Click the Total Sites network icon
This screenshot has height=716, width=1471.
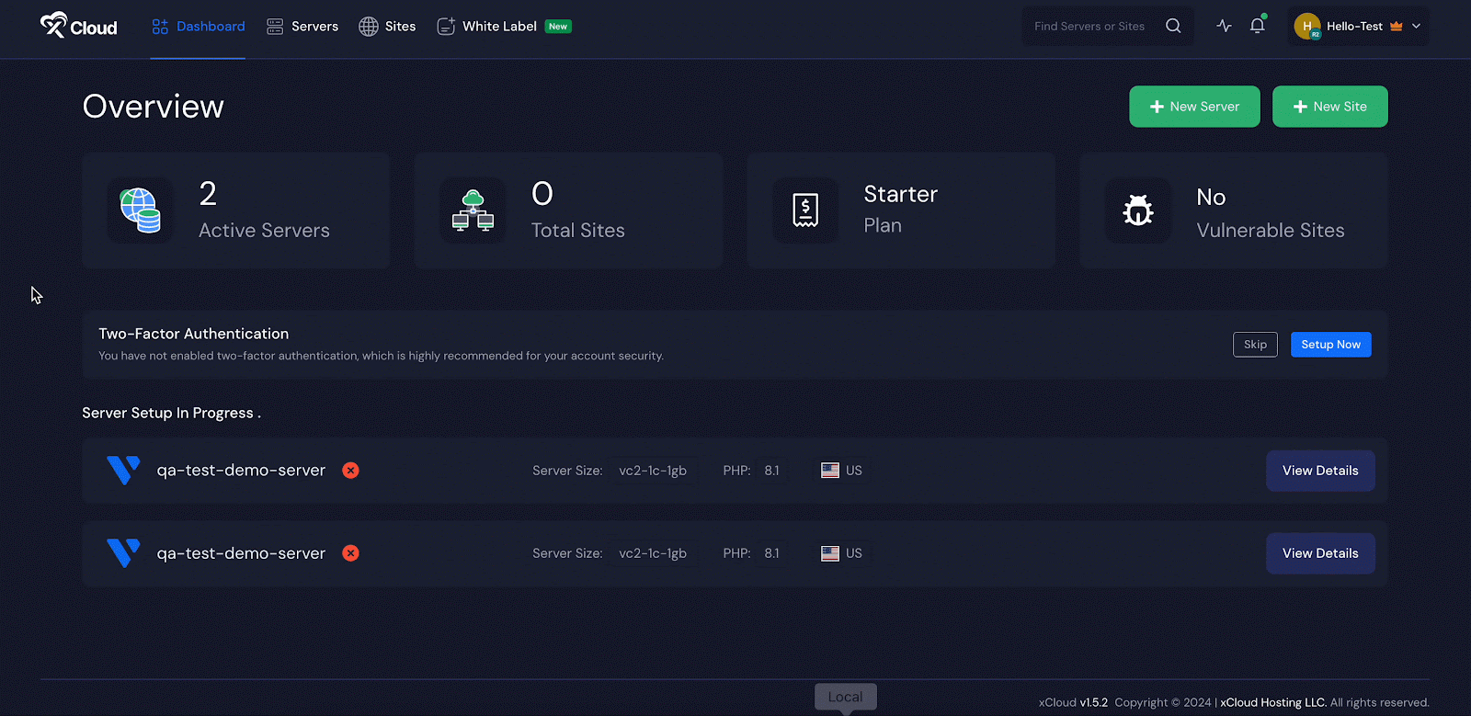[x=473, y=210]
